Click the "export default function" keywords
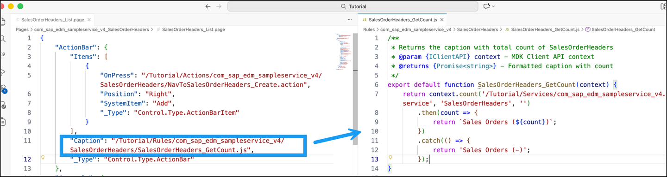Viewport: 667px width, 177px height. [431, 85]
